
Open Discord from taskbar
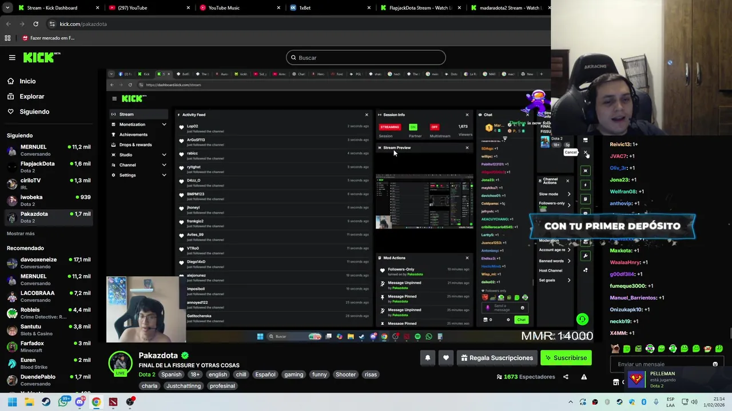tap(79, 402)
